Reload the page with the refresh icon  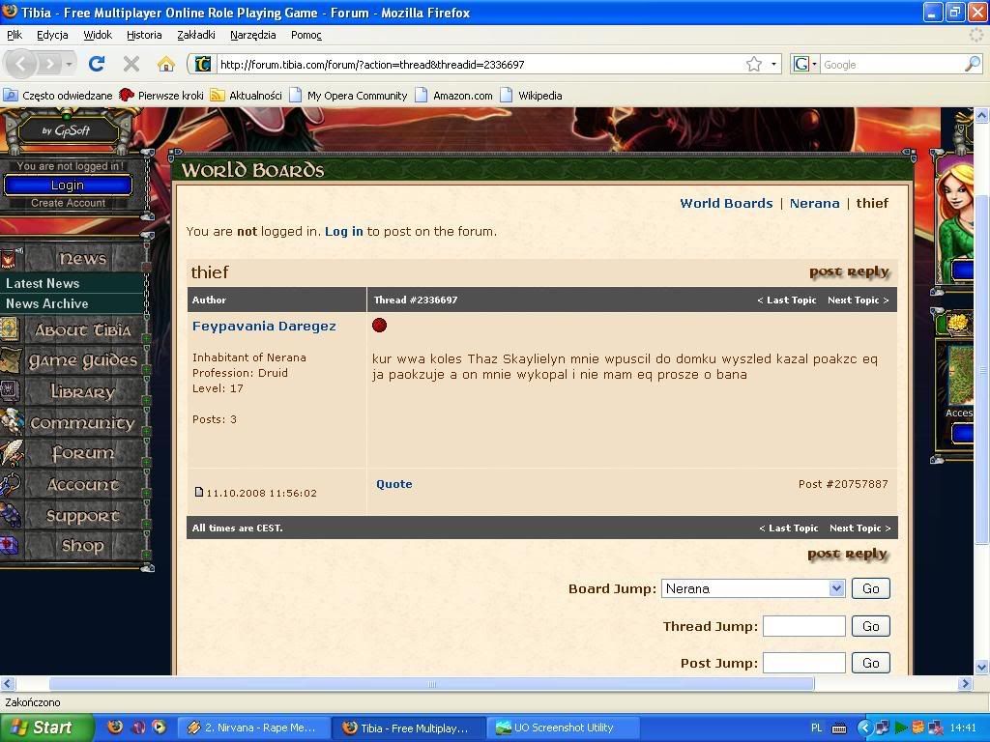tap(97, 64)
